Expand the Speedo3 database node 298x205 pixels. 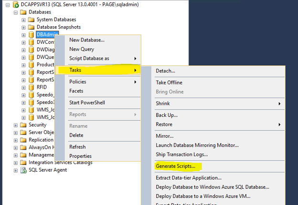[x=23, y=103]
